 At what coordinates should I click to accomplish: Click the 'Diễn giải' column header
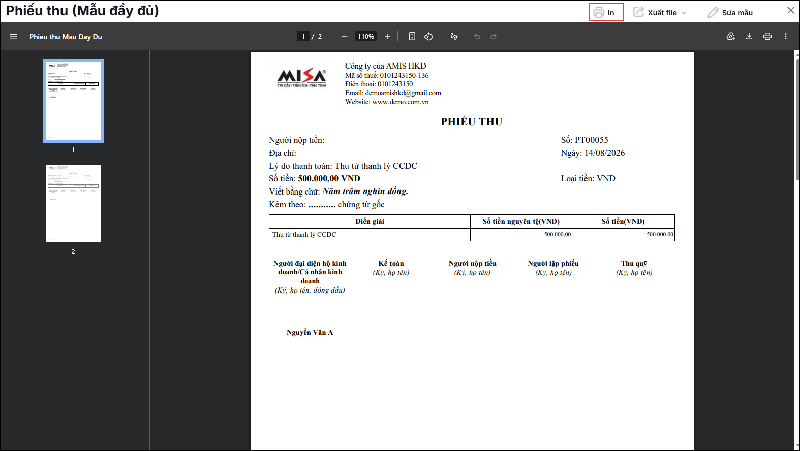pyautogui.click(x=370, y=221)
